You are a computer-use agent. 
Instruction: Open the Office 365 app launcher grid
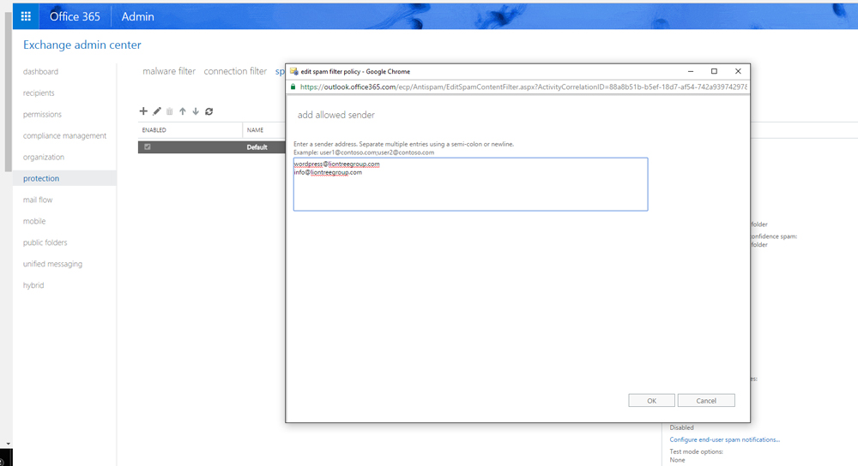tap(26, 16)
